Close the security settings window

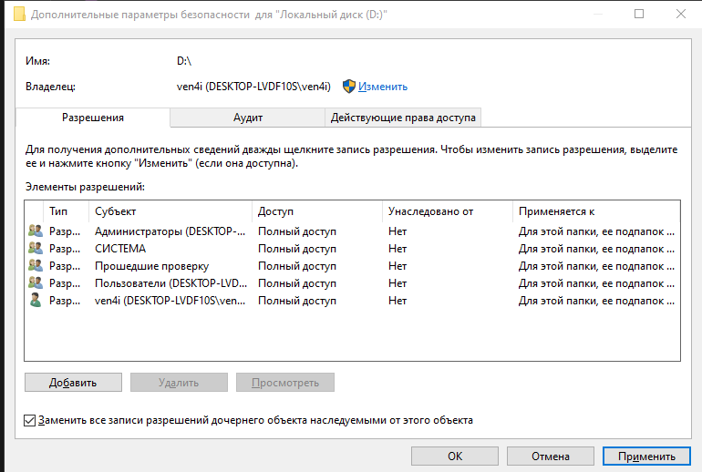pyautogui.click(x=680, y=14)
